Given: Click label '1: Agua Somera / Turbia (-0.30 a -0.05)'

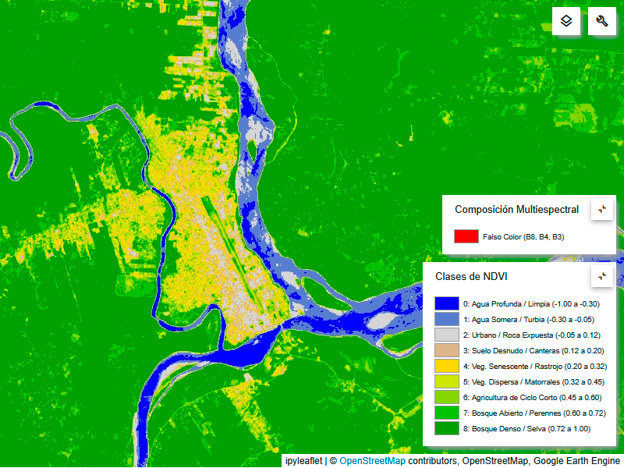Looking at the screenshot, I should (529, 320).
